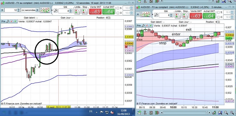236x116 pixels.
Task: Show hidden tray icons arrow in taskbar
Action: [x=97, y=112]
